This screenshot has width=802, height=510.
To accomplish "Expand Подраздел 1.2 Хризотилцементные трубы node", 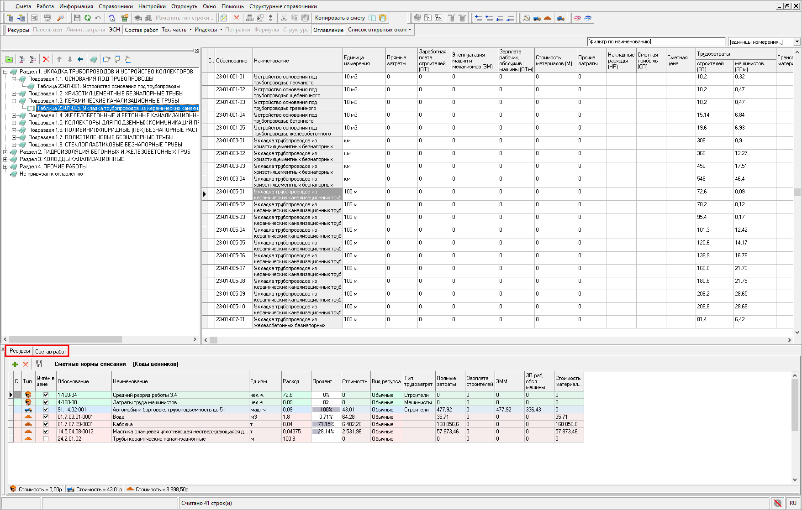I will [x=14, y=94].
